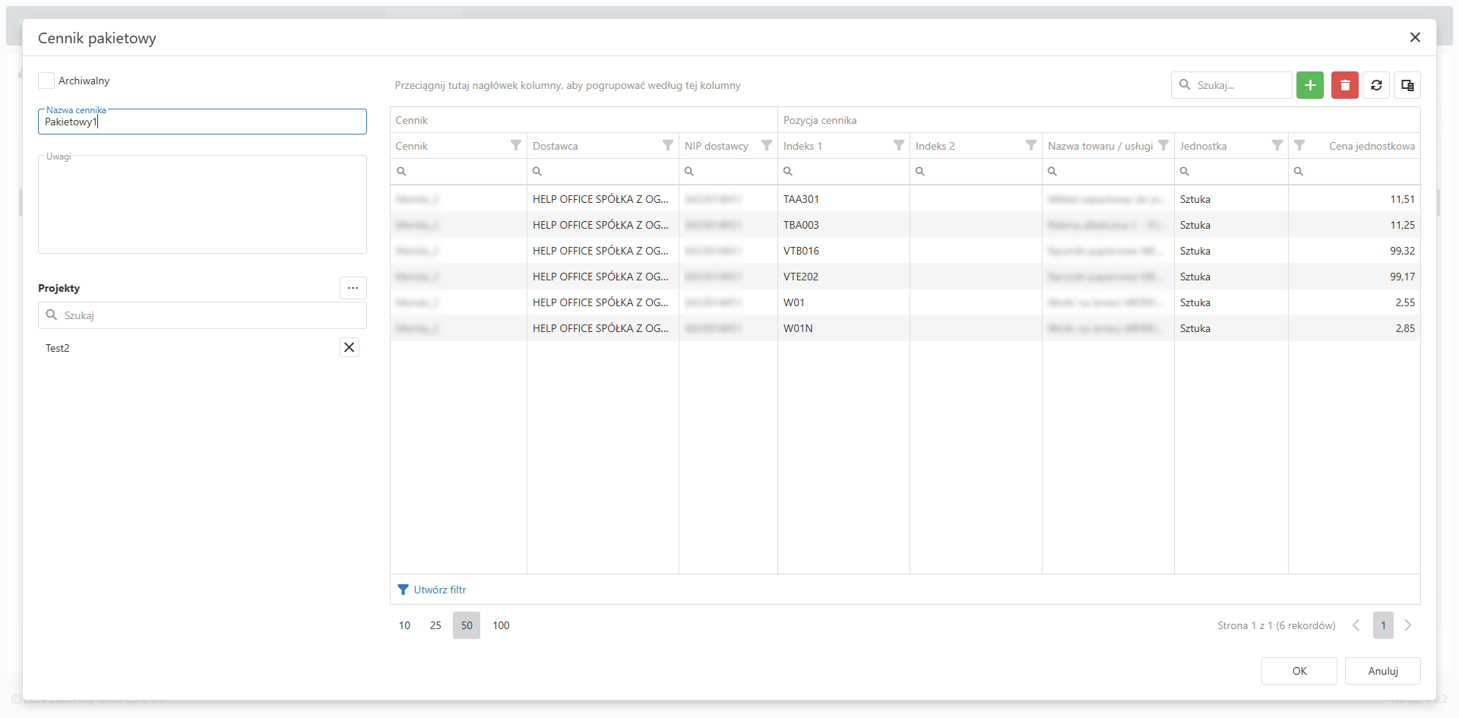Click the green add position button
The width and height of the screenshot is (1459, 718).
click(x=1309, y=85)
